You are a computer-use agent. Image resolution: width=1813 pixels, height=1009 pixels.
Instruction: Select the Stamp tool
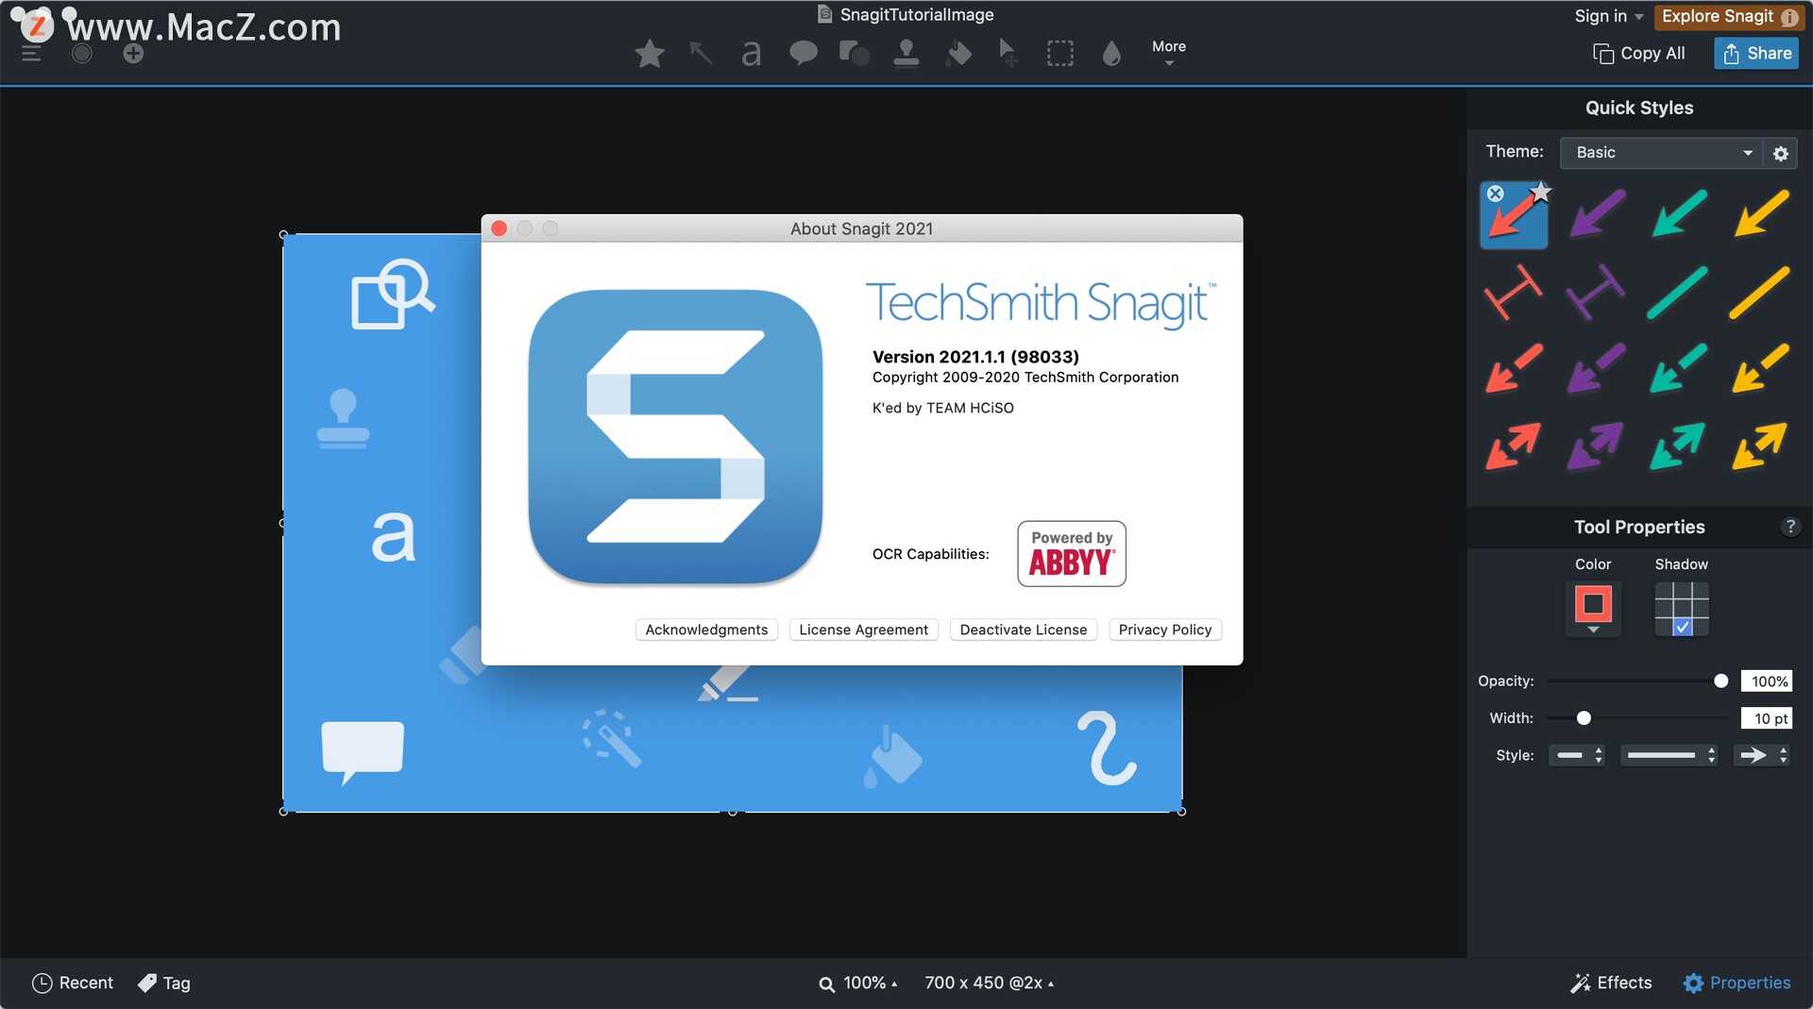(x=906, y=54)
